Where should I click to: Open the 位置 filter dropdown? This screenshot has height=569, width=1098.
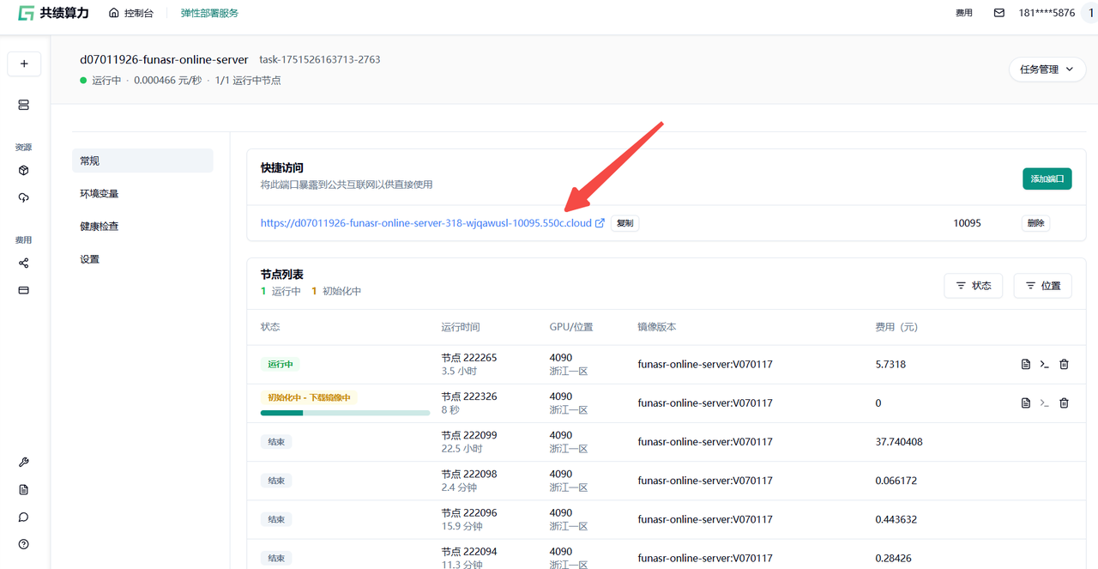coord(1042,286)
